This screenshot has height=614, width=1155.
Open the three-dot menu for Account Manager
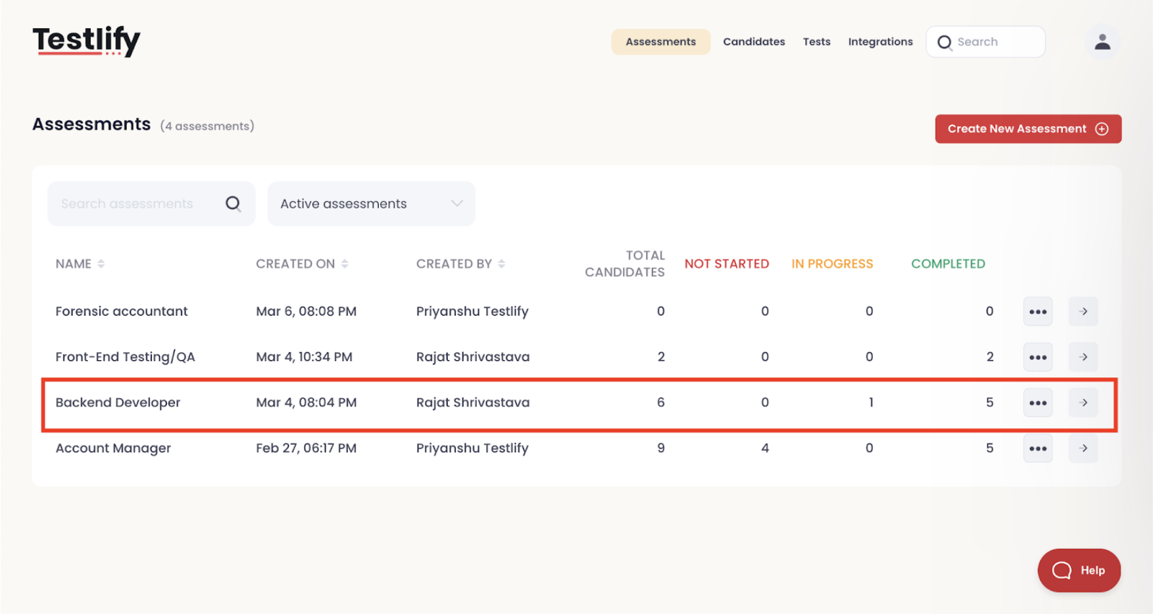(1038, 448)
